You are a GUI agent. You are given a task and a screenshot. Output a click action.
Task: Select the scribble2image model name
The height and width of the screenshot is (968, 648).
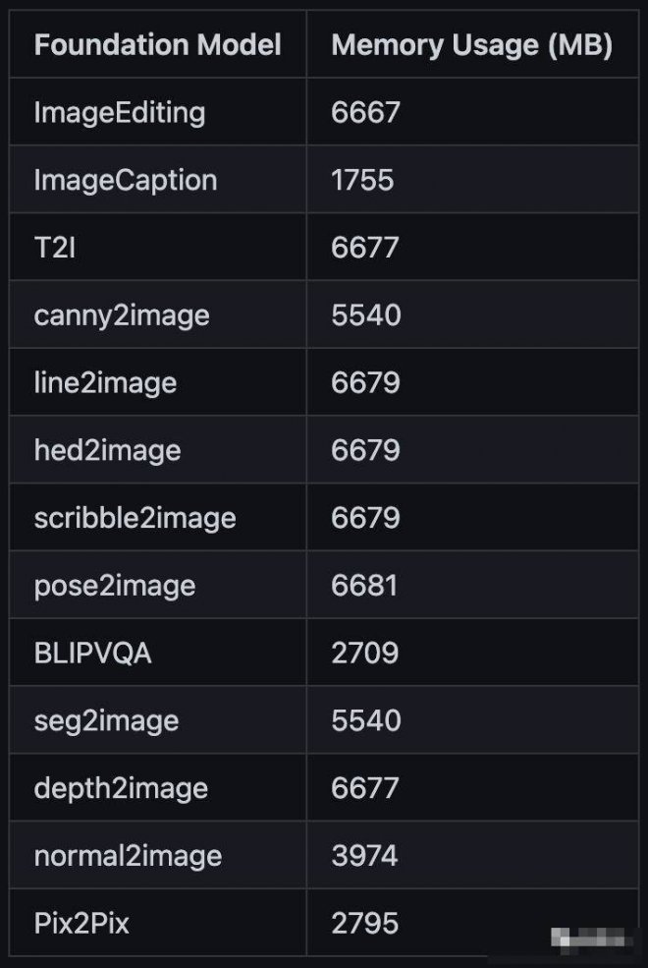click(135, 518)
